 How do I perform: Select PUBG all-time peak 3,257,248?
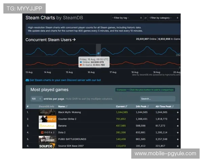[x=161, y=139]
